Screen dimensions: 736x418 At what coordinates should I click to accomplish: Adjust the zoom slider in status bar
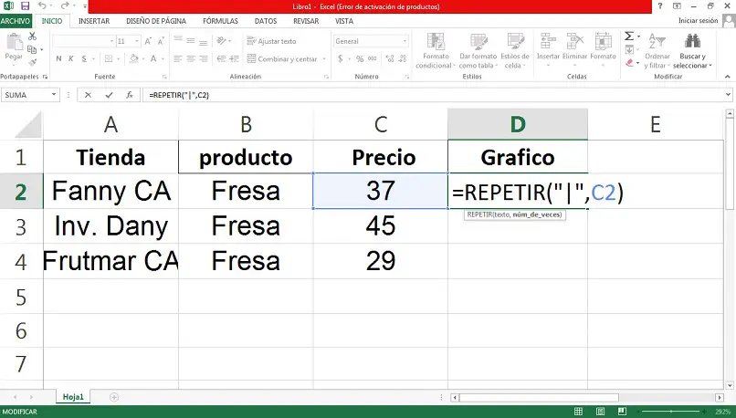click(671, 412)
